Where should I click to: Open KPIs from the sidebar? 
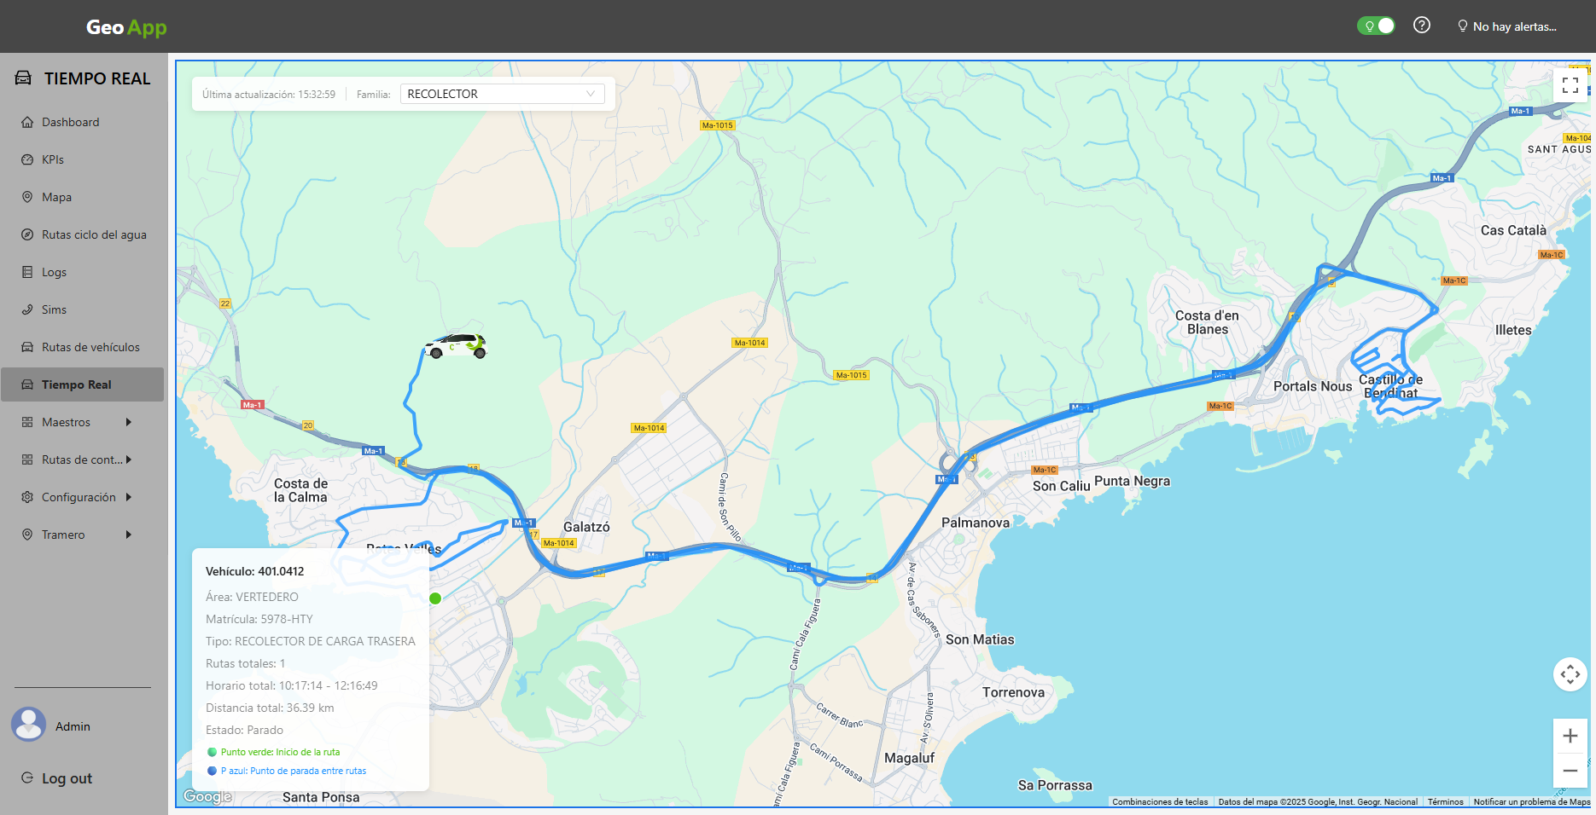tap(53, 159)
